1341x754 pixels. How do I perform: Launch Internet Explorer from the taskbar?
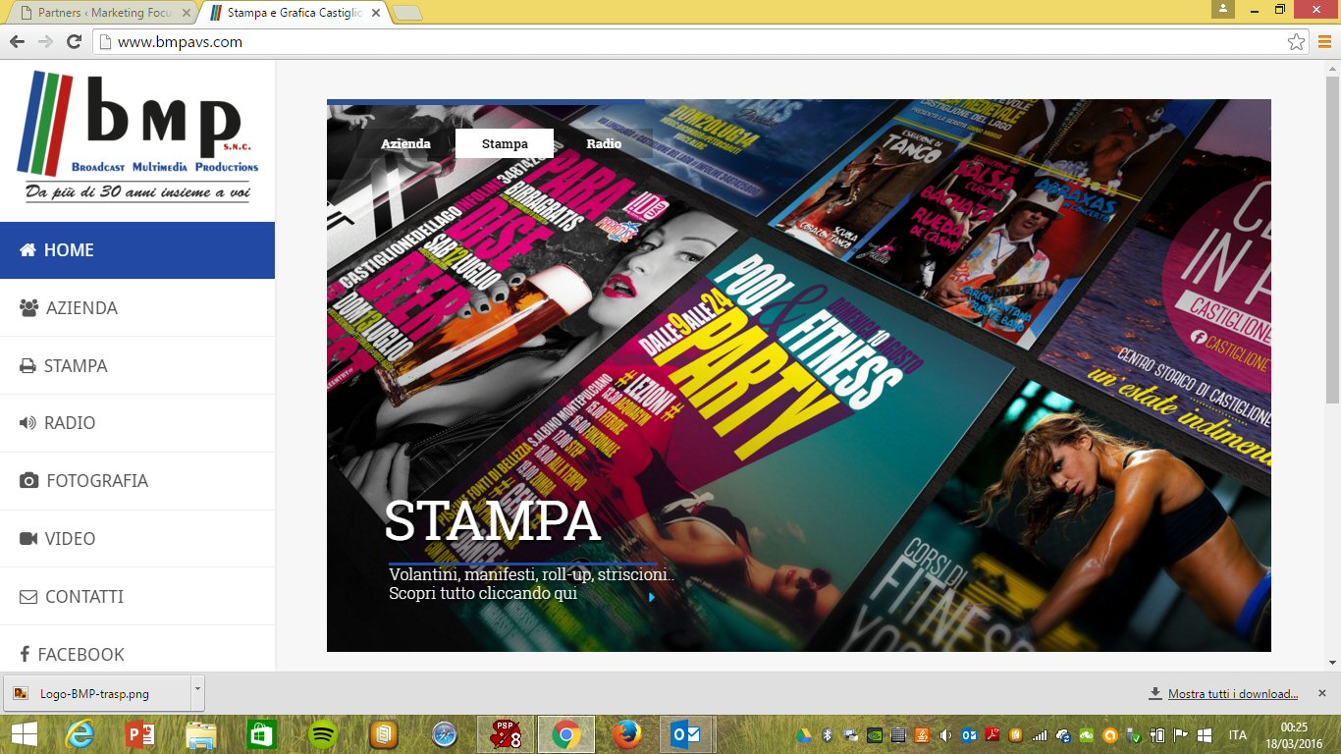tap(80, 734)
